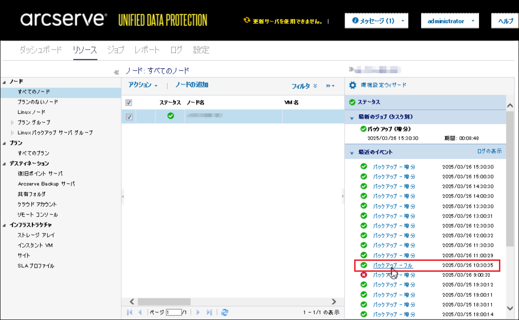The height and width of the screenshot is (320, 519).
Task: Click red error icon of 9:00:32 backup event
Action: pos(363,274)
